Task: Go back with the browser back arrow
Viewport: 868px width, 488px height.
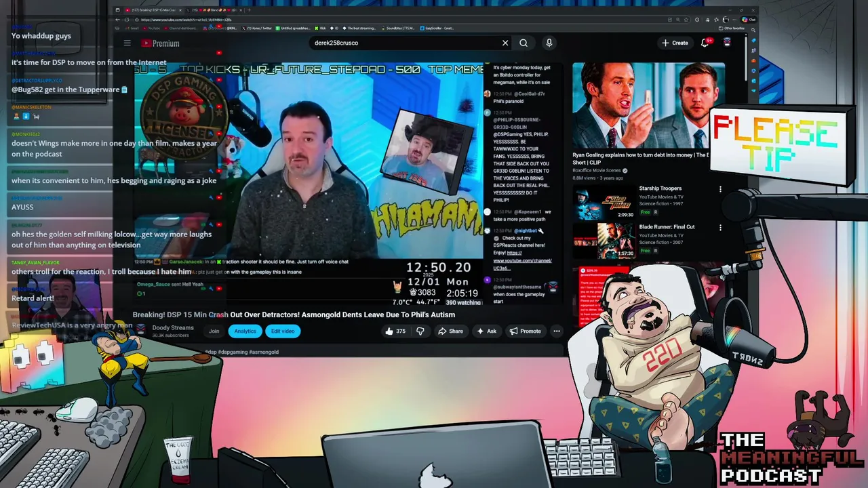Action: pos(118,20)
